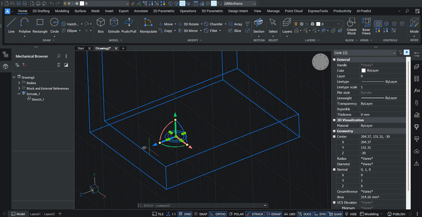
Task: Activate the Push/Pull tool
Action: click(129, 26)
